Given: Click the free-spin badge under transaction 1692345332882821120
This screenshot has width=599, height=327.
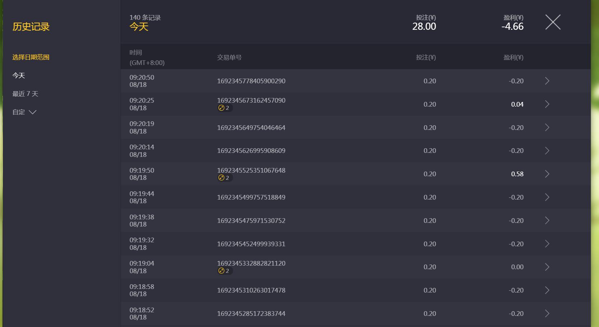Looking at the screenshot, I should [x=225, y=271].
